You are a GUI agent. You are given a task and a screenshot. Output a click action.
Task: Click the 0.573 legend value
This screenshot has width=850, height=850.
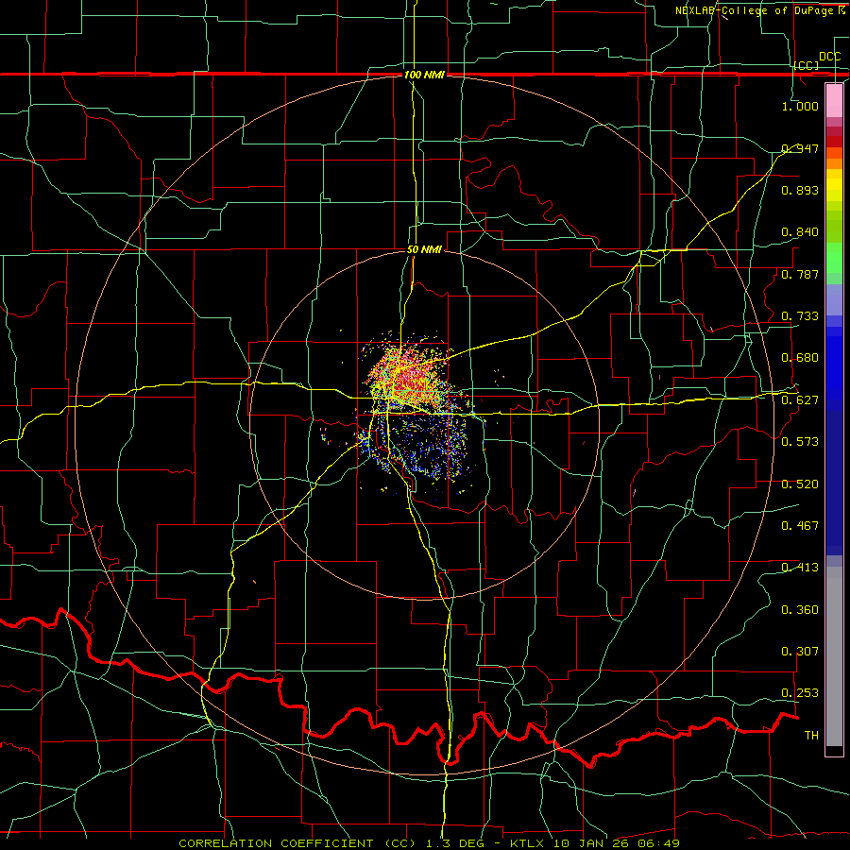tap(800, 442)
